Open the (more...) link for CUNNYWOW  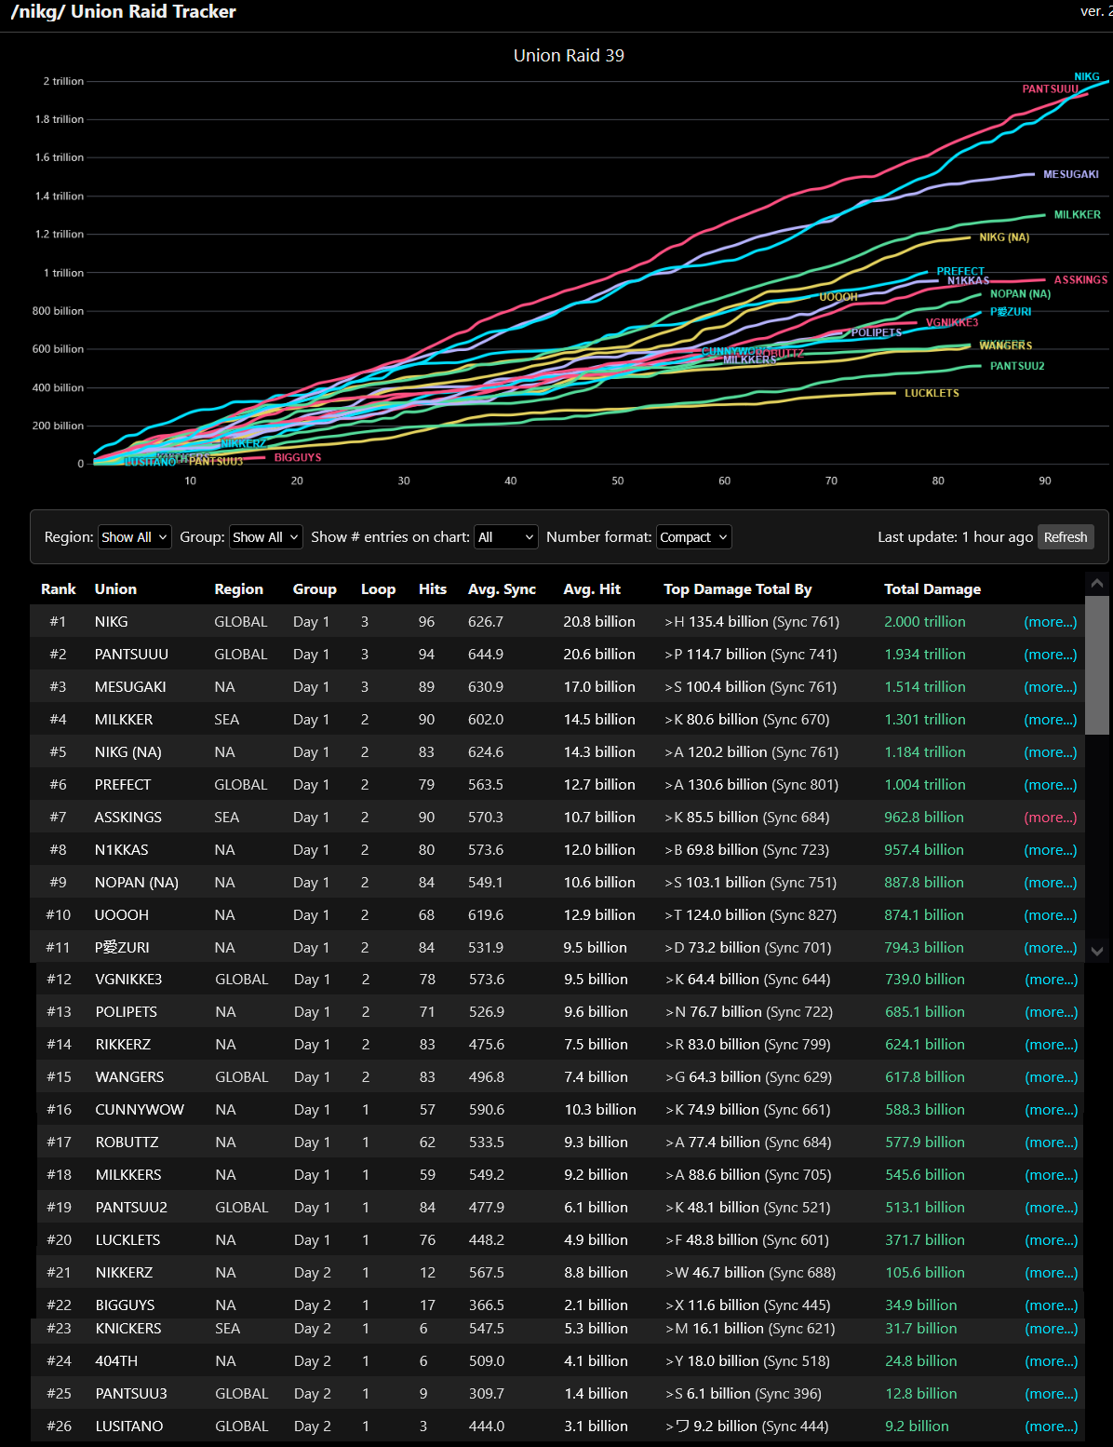1052,1110
